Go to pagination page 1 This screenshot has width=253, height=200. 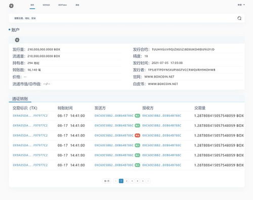click(121, 181)
